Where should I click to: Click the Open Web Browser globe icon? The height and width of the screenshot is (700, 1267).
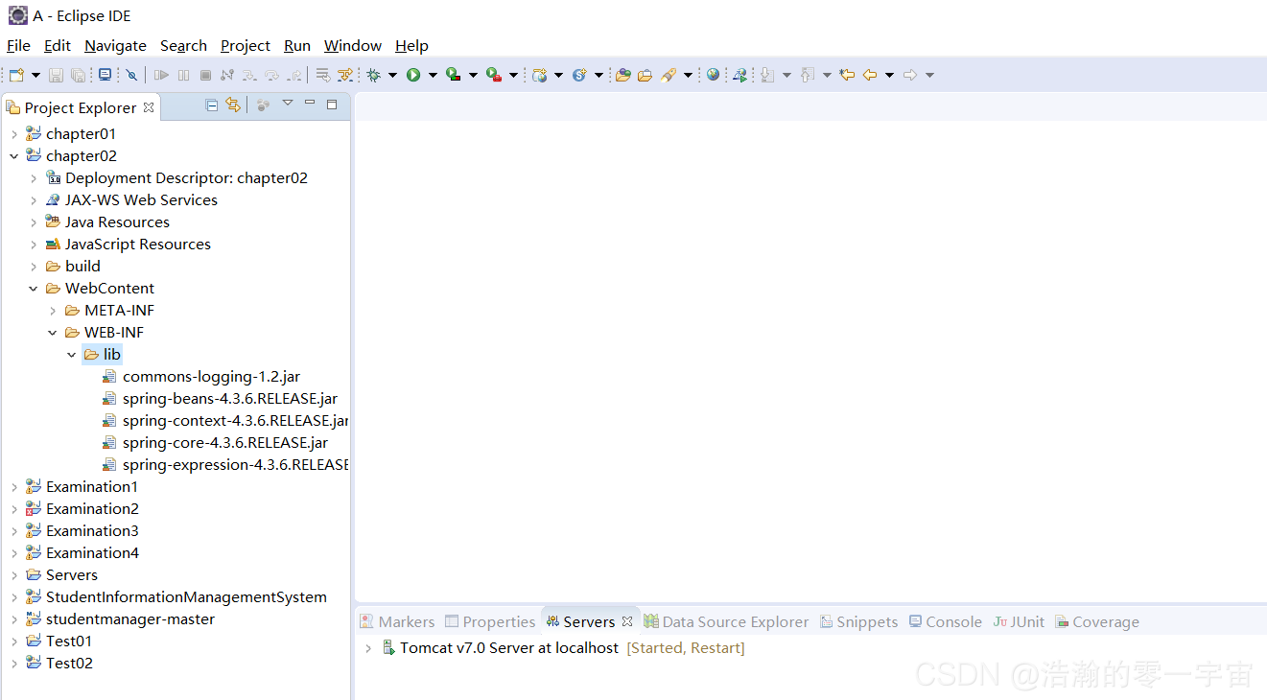[713, 75]
